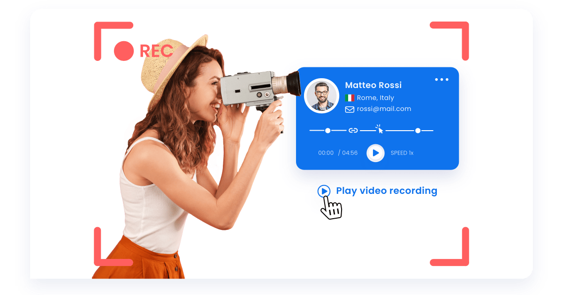Viewport: 563px width, 295px height.
Task: Click Matteo Rossi's profile avatar
Action: 322,96
